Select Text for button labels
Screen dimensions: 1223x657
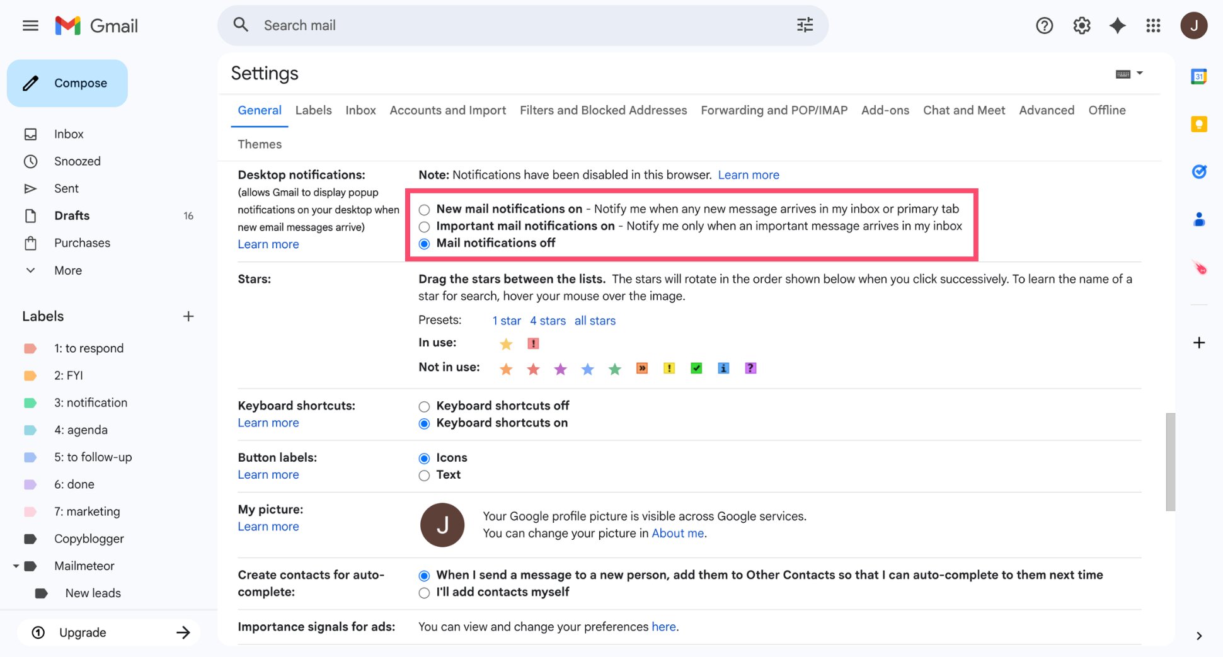point(424,475)
